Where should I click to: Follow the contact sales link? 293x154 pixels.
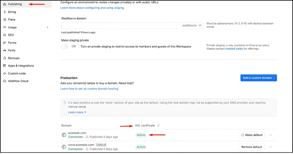point(234,49)
